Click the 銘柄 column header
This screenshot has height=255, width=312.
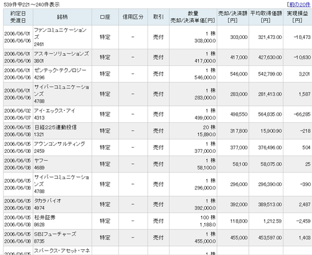pyautogui.click(x=62, y=17)
